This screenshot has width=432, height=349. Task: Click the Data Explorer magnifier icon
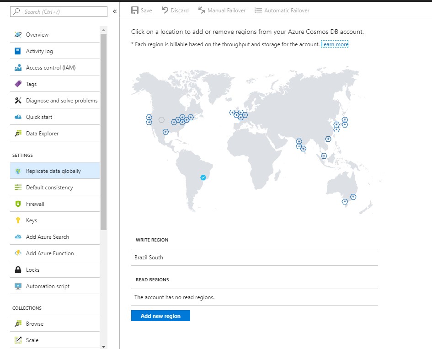[18, 134]
